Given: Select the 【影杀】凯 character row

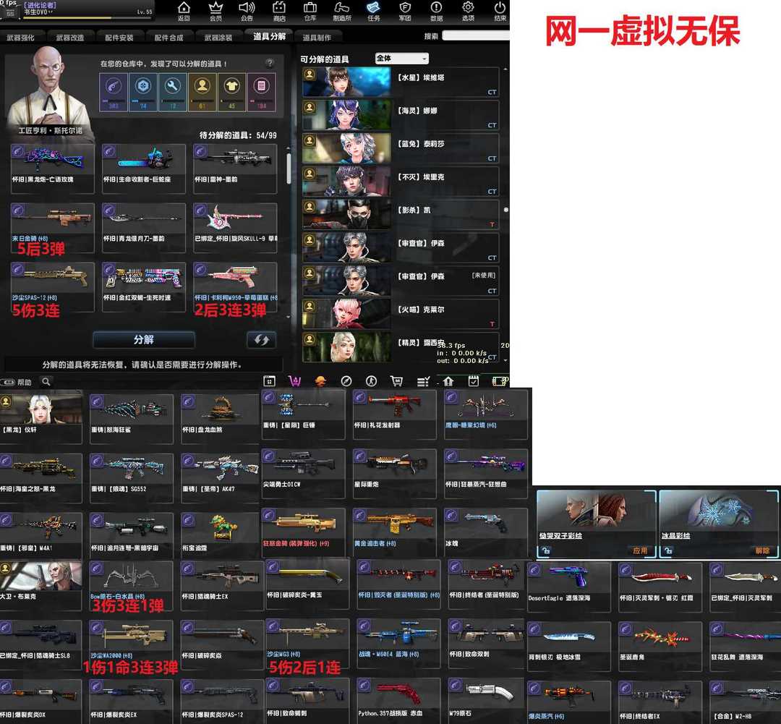Looking at the screenshot, I should point(401,214).
